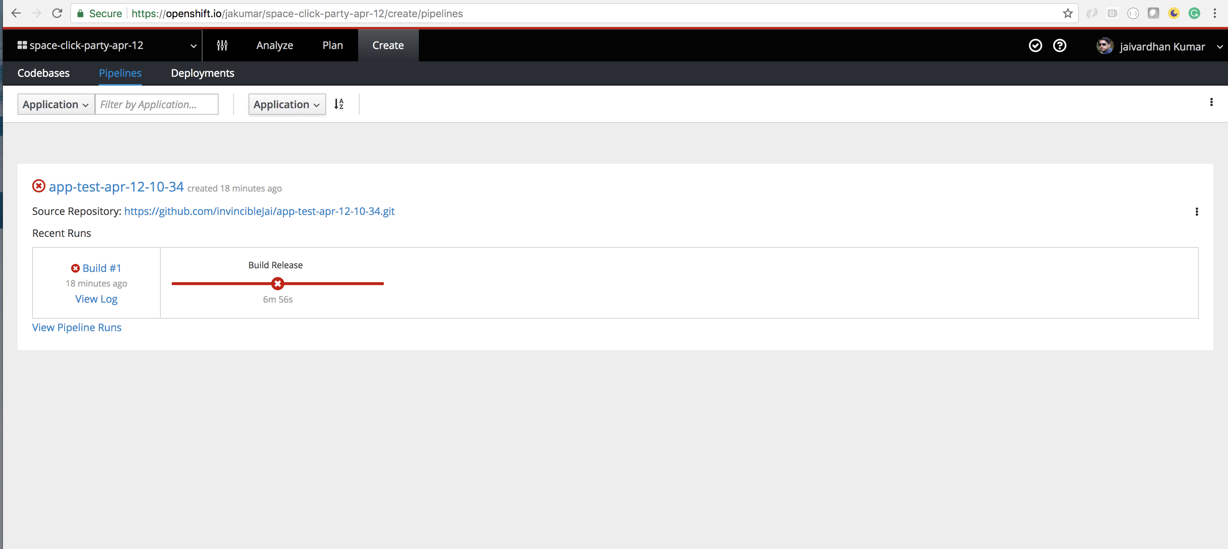Open the Grammarly extension icon

tap(1195, 14)
